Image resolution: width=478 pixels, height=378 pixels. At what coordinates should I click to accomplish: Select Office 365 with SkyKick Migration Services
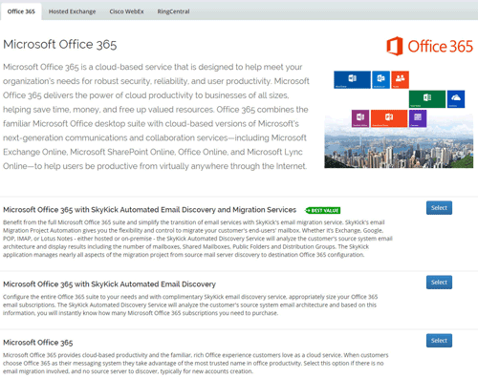coord(439,208)
